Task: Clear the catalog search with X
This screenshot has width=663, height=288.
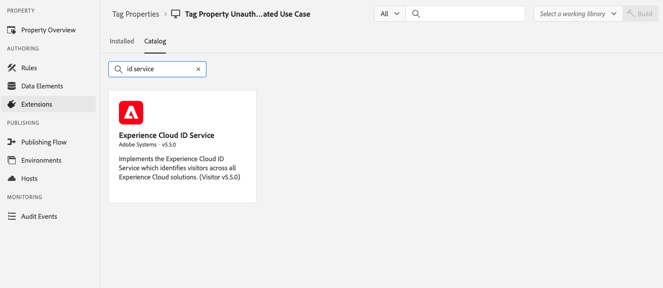Action: pos(198,69)
